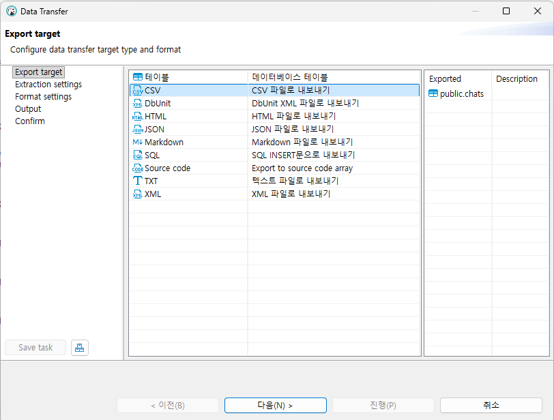Click the 다음(N) > next button
Viewport: 554px width, 420px height.
click(x=275, y=405)
